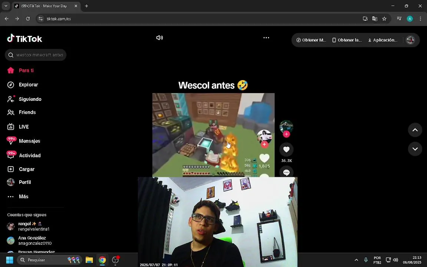Image resolution: width=427 pixels, height=267 pixels.
Task: Open the profile avatar in top bar
Action: coord(410,40)
